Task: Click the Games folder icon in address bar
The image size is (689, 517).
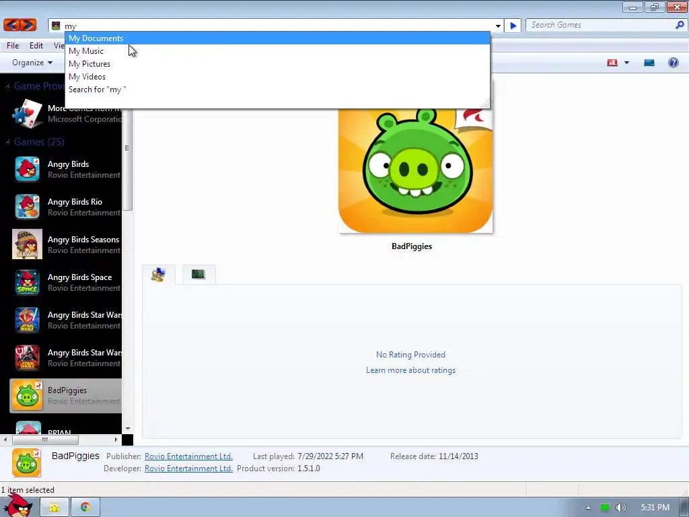Action: (56, 26)
